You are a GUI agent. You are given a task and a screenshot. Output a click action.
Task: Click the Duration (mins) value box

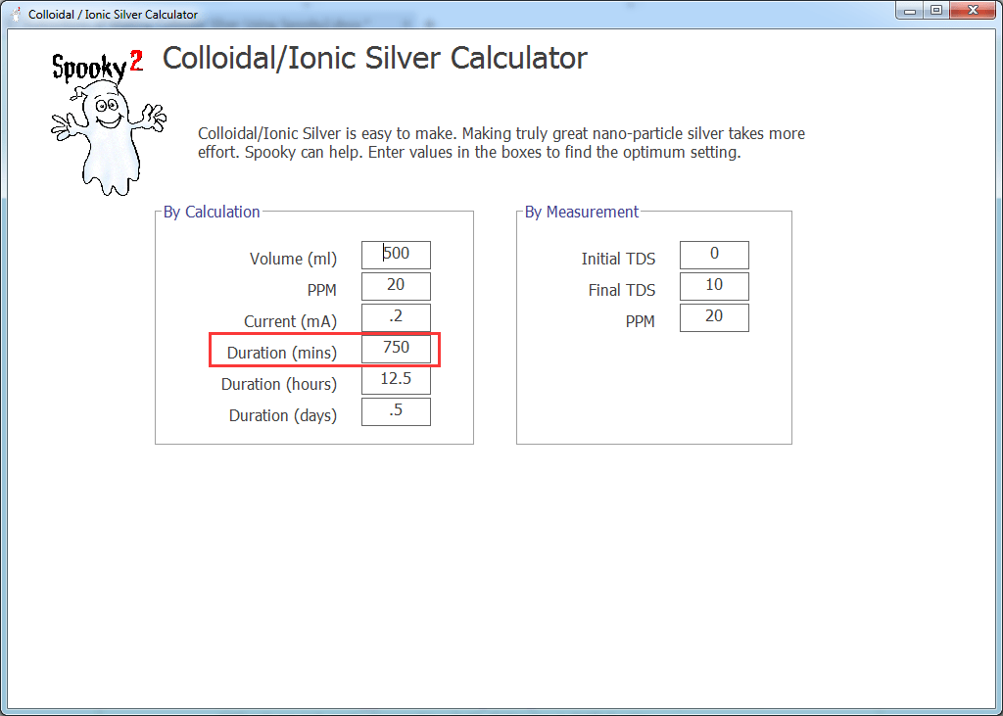point(396,349)
